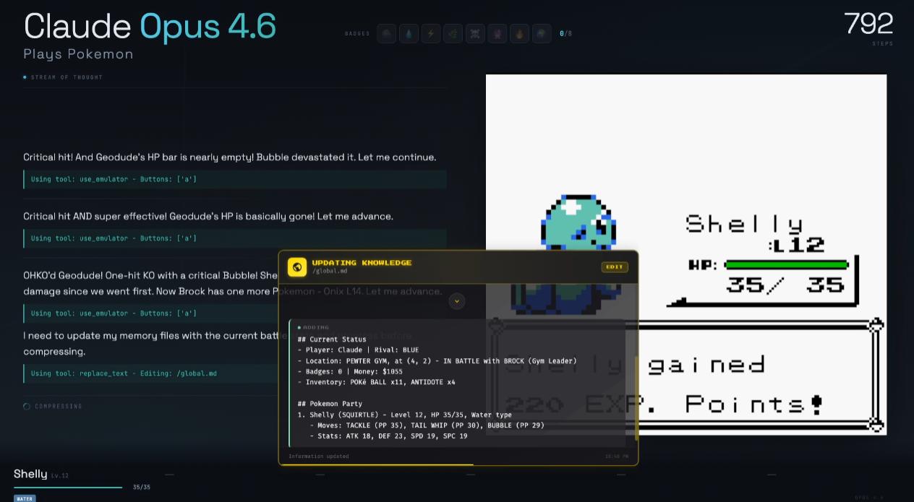The width and height of the screenshot is (914, 502).
Task: Click the Boulder badge rock icon
Action: (x=387, y=33)
